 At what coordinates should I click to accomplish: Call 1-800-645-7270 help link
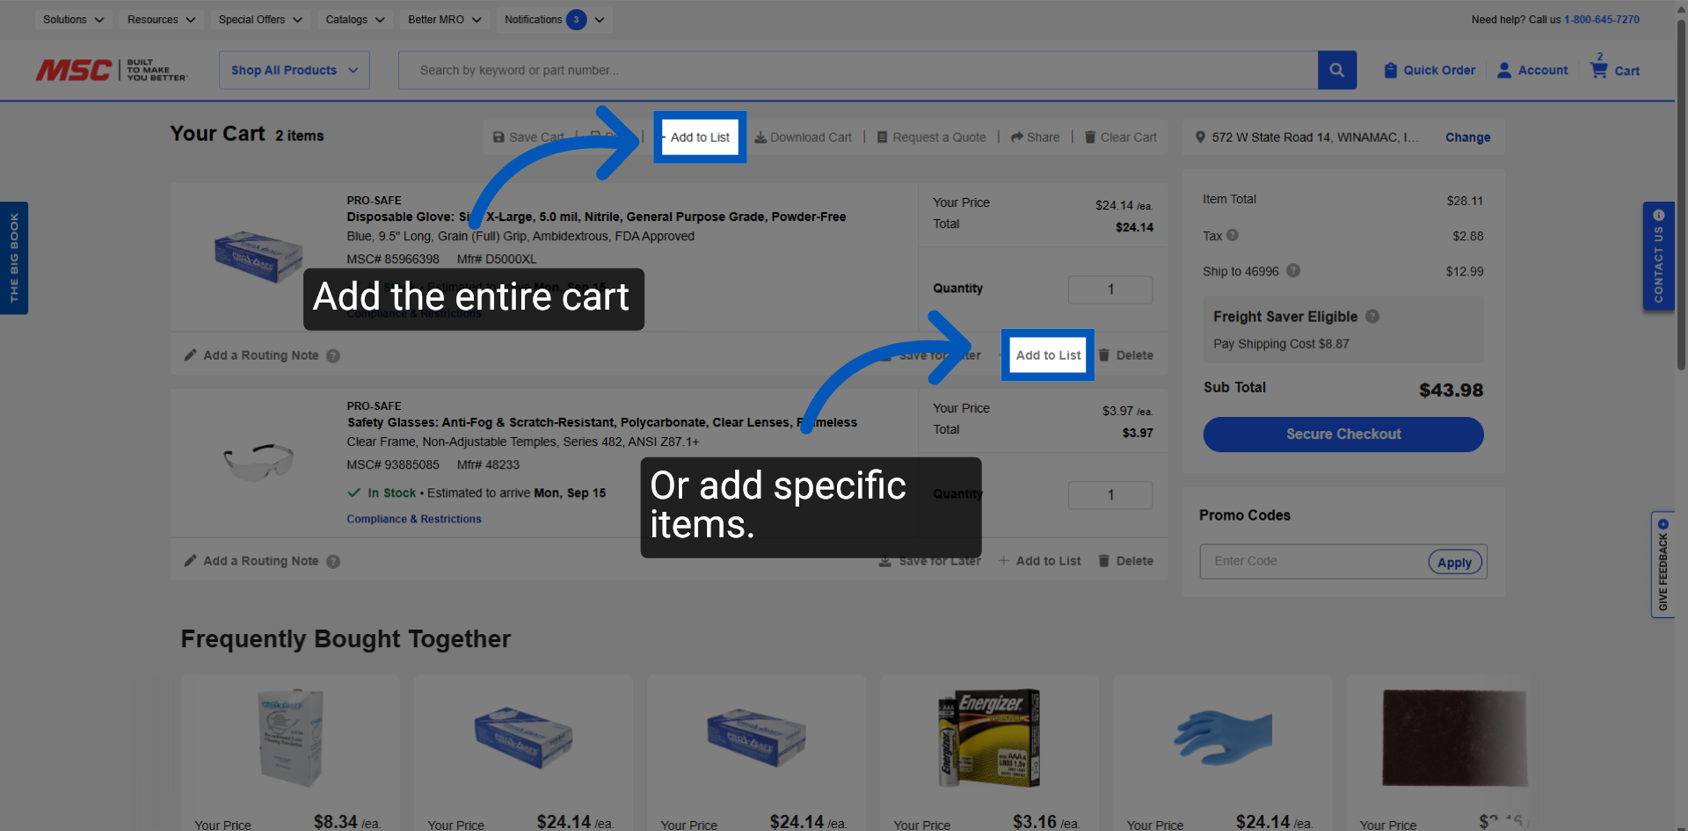point(1601,20)
